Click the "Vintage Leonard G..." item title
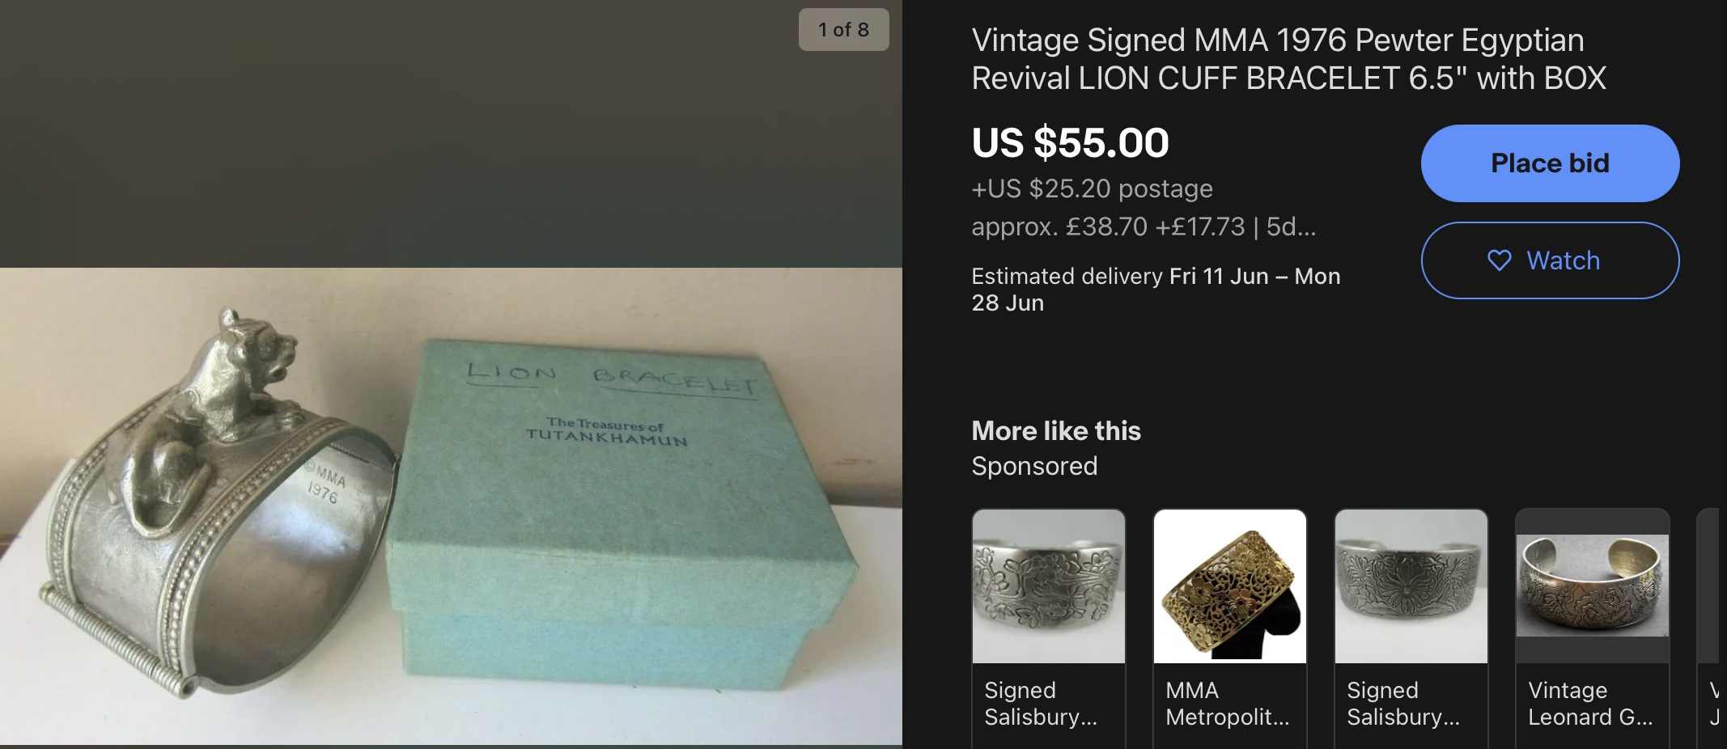Viewport: 1727px width, 749px height. (x=1589, y=704)
